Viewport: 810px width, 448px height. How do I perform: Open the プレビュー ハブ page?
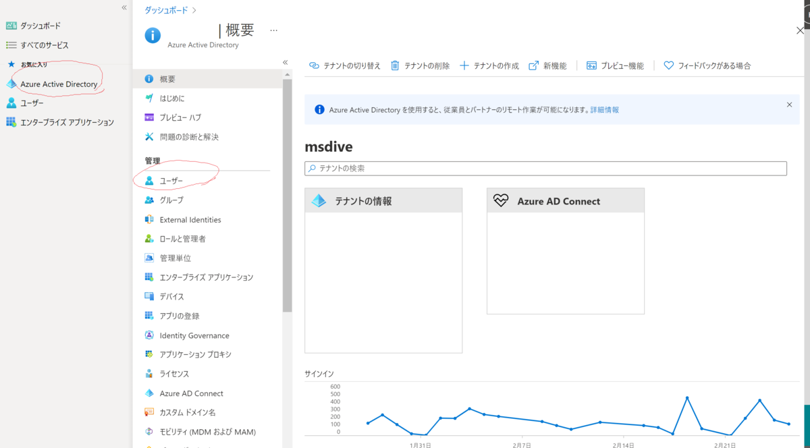coord(178,117)
